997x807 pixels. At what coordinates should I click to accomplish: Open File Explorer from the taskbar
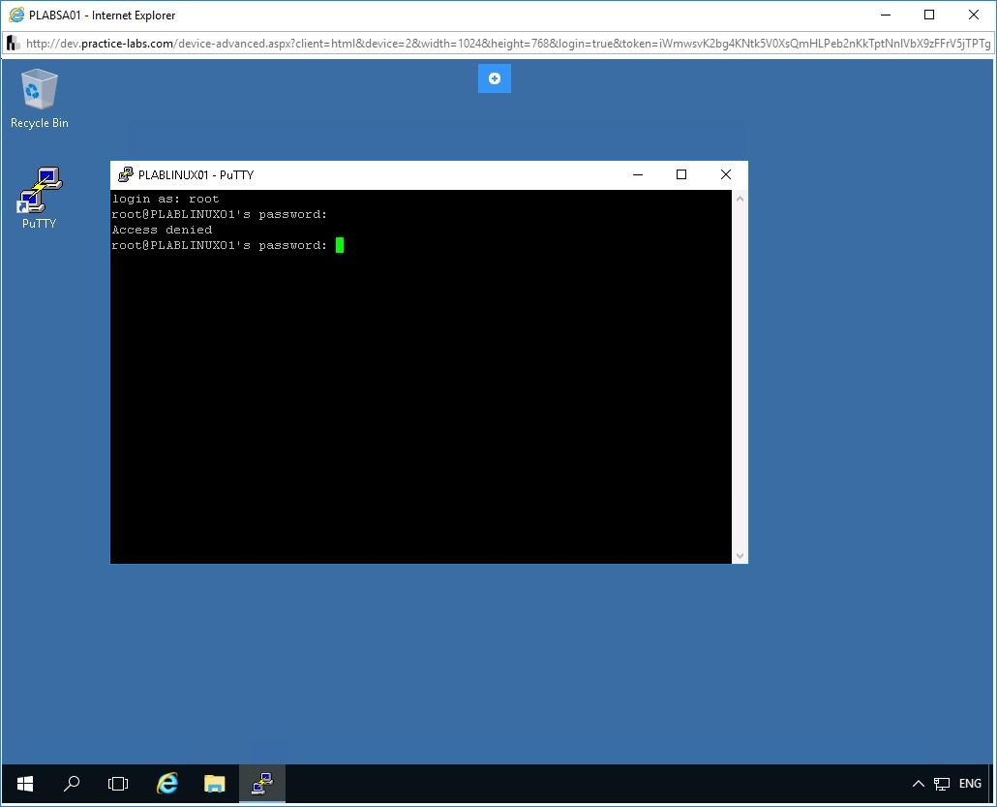tap(214, 784)
